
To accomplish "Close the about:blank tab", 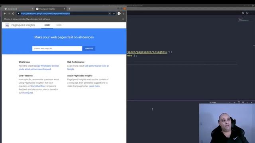I will pyautogui.click(x=33, y=9).
